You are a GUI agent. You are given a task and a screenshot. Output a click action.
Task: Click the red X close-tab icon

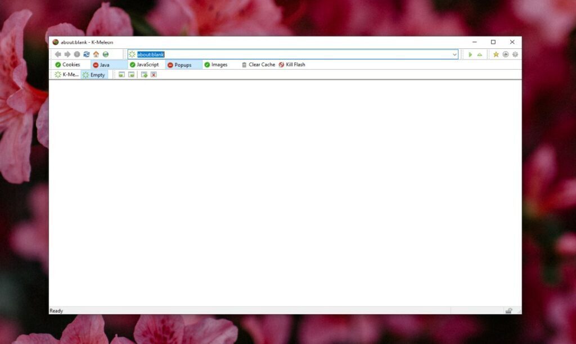click(154, 75)
